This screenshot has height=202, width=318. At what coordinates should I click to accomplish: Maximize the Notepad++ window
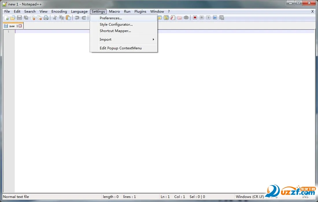point(298,3)
